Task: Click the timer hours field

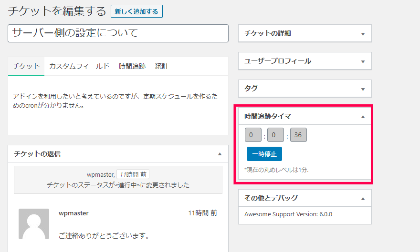Action: [253, 135]
